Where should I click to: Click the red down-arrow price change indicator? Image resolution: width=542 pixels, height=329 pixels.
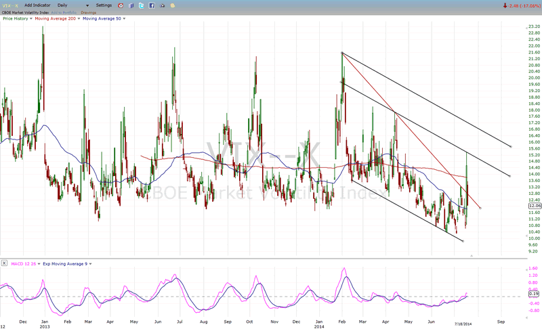click(505, 5)
